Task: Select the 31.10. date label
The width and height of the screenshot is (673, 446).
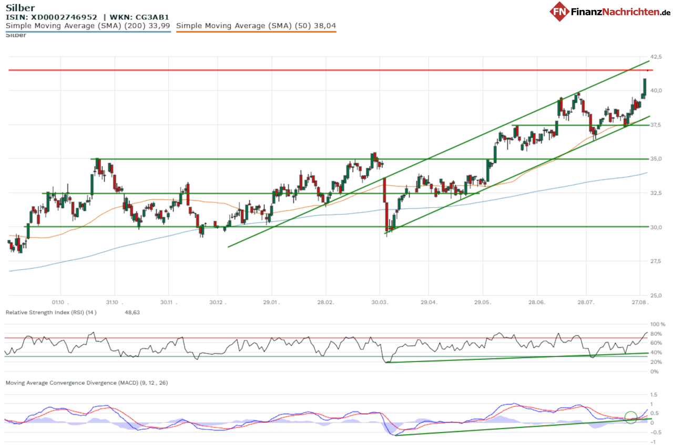Action: (x=115, y=302)
